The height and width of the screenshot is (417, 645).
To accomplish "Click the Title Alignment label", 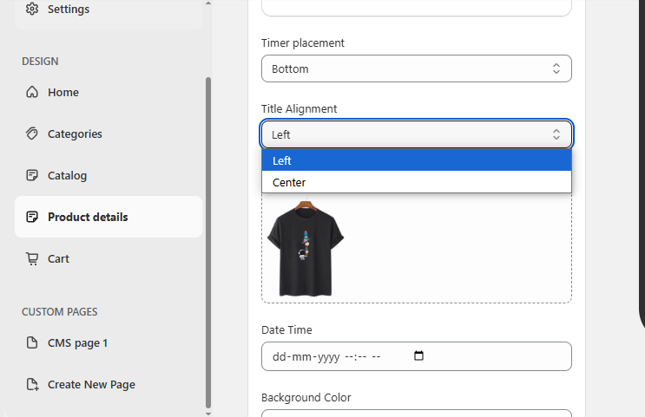I will (299, 109).
